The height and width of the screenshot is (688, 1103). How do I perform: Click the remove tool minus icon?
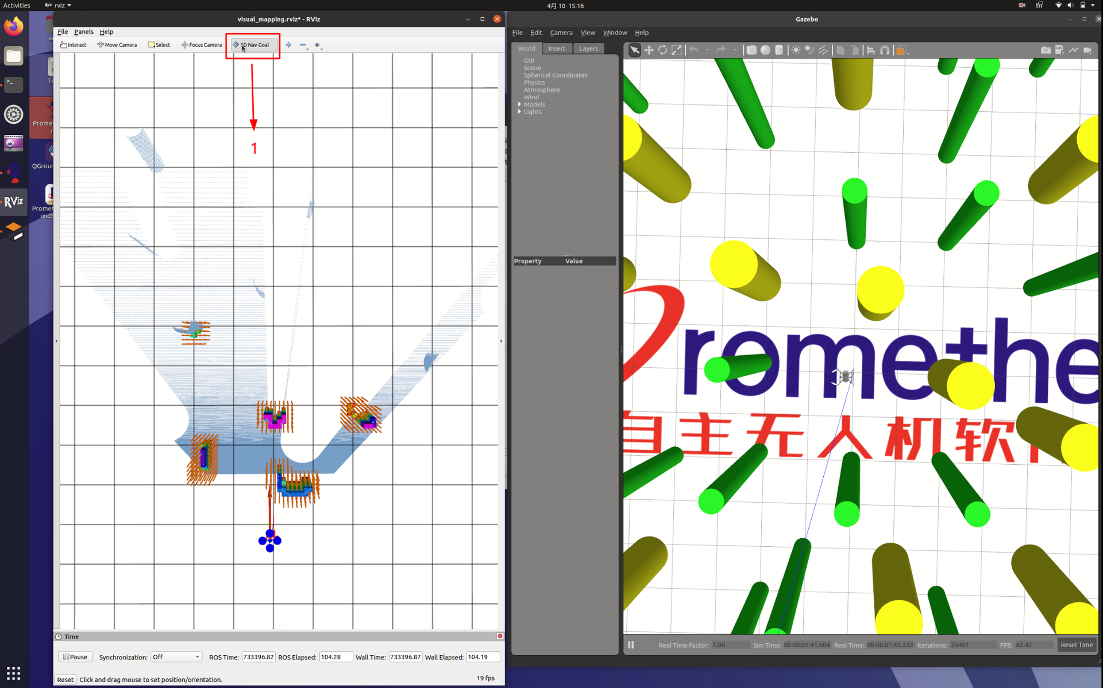tap(303, 45)
